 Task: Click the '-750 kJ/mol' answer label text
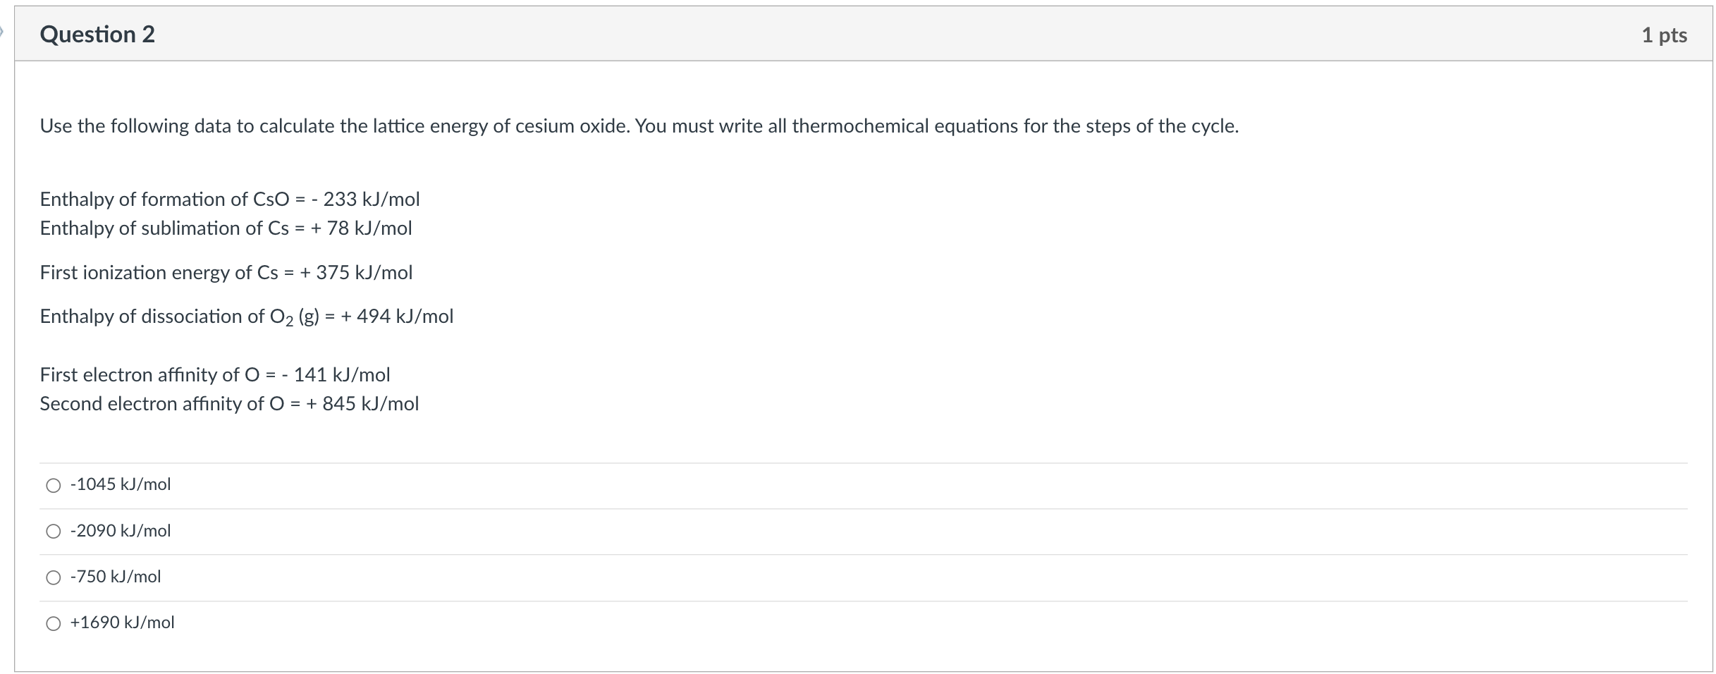pyautogui.click(x=116, y=577)
